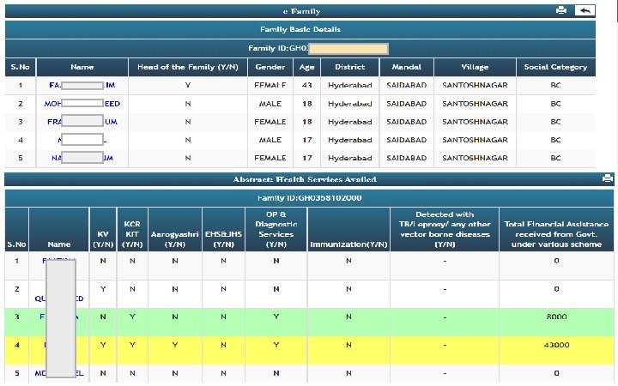Click the District column header
This screenshot has height=386, width=618.
pyautogui.click(x=349, y=67)
